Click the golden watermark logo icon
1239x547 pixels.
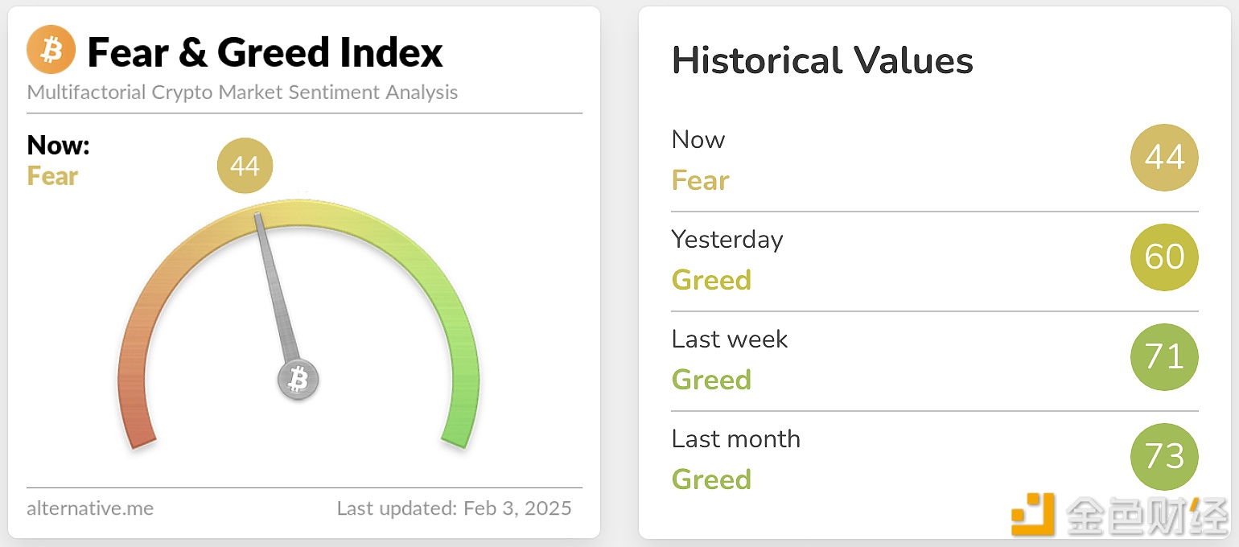point(1033,514)
